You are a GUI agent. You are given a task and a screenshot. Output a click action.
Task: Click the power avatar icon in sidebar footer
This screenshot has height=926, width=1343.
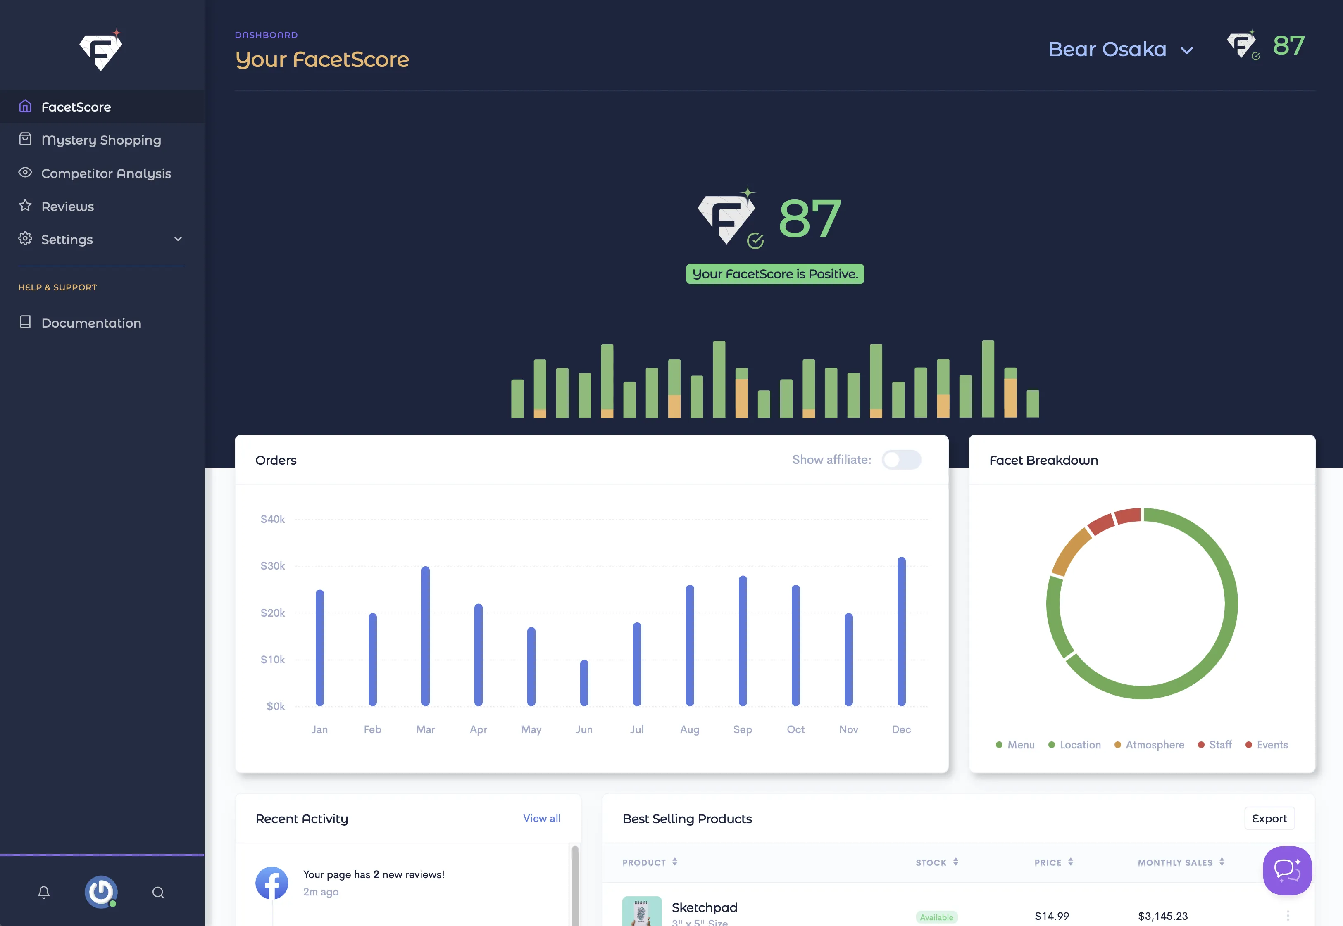click(101, 892)
